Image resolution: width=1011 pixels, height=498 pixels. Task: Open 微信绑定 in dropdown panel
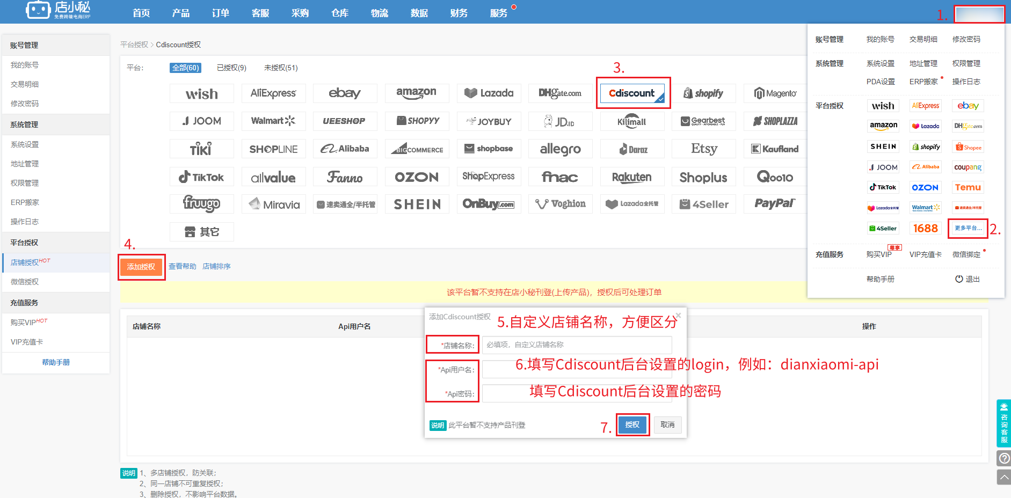tap(966, 254)
